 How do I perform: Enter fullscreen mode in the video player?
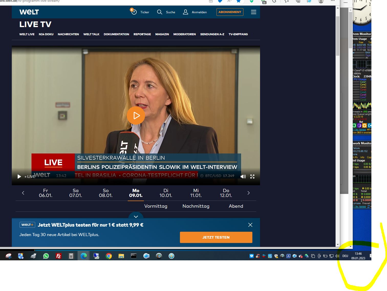(x=252, y=177)
